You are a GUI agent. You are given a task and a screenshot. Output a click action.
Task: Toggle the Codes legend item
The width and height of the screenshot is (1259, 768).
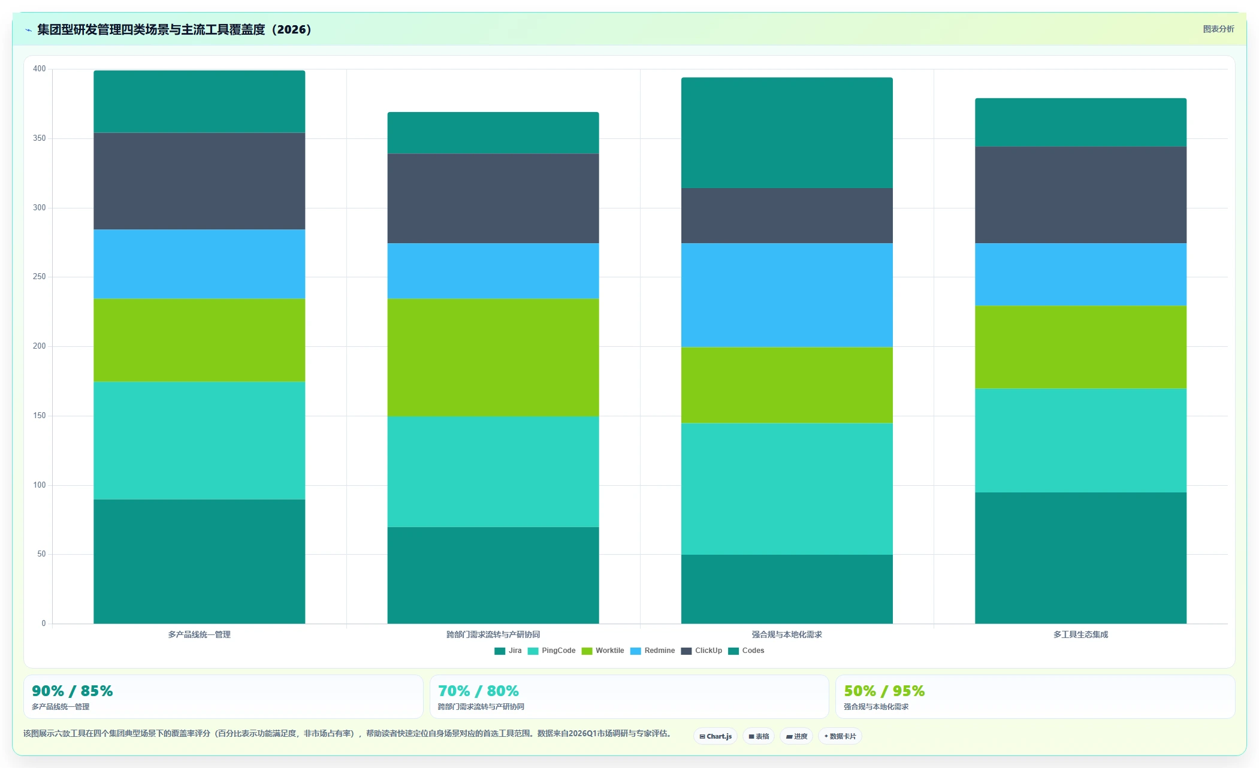coord(746,651)
